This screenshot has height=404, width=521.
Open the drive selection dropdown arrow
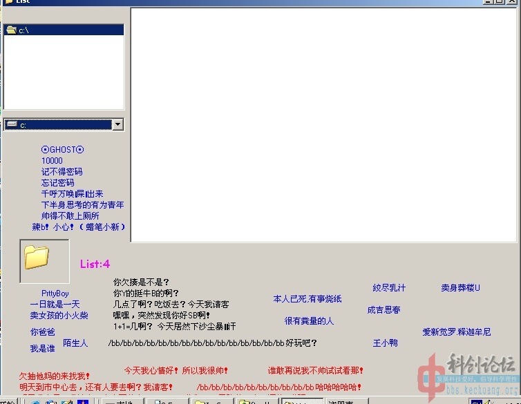point(117,125)
